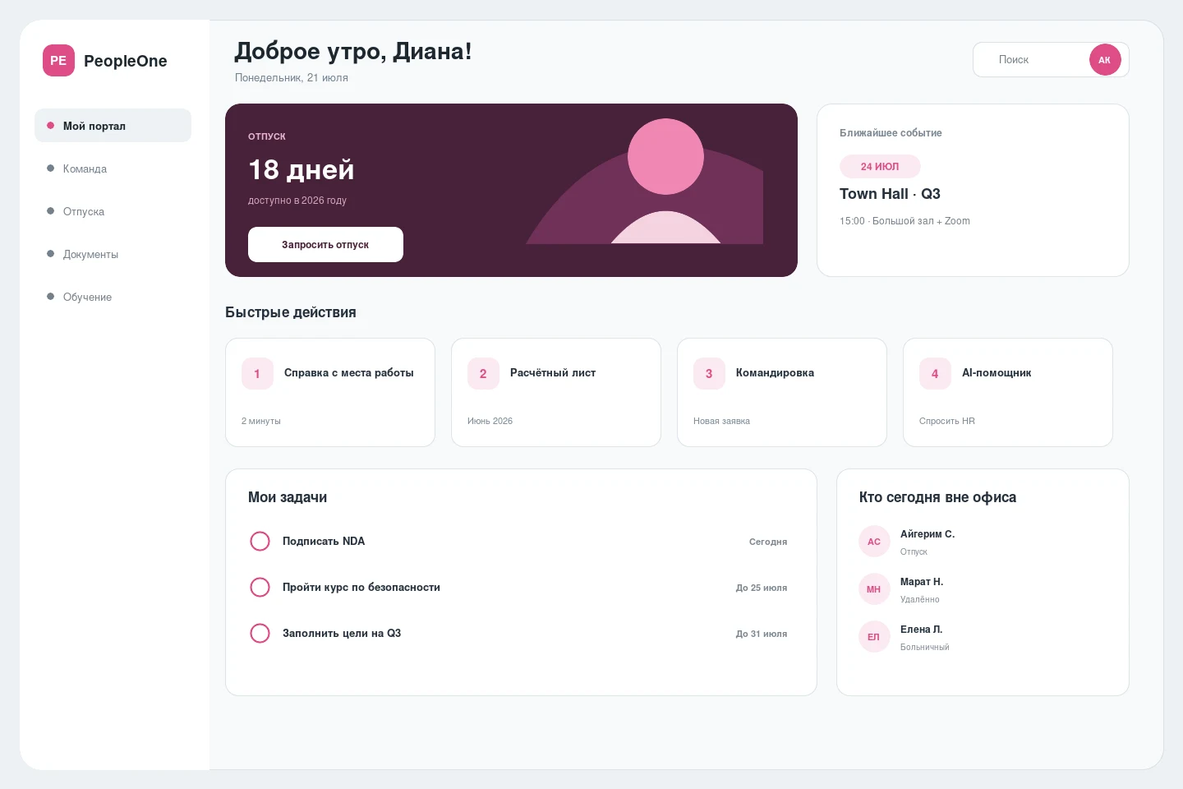This screenshot has width=1183, height=789.
Task: Click the number 3 badge on Командировка card
Action: tap(709, 373)
